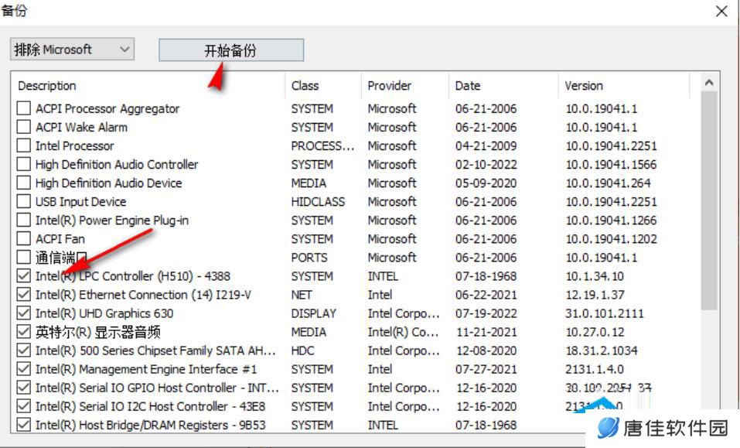
Task: Uncheck Intel(R) Management Engine Interface checkbox
Action: (24, 369)
